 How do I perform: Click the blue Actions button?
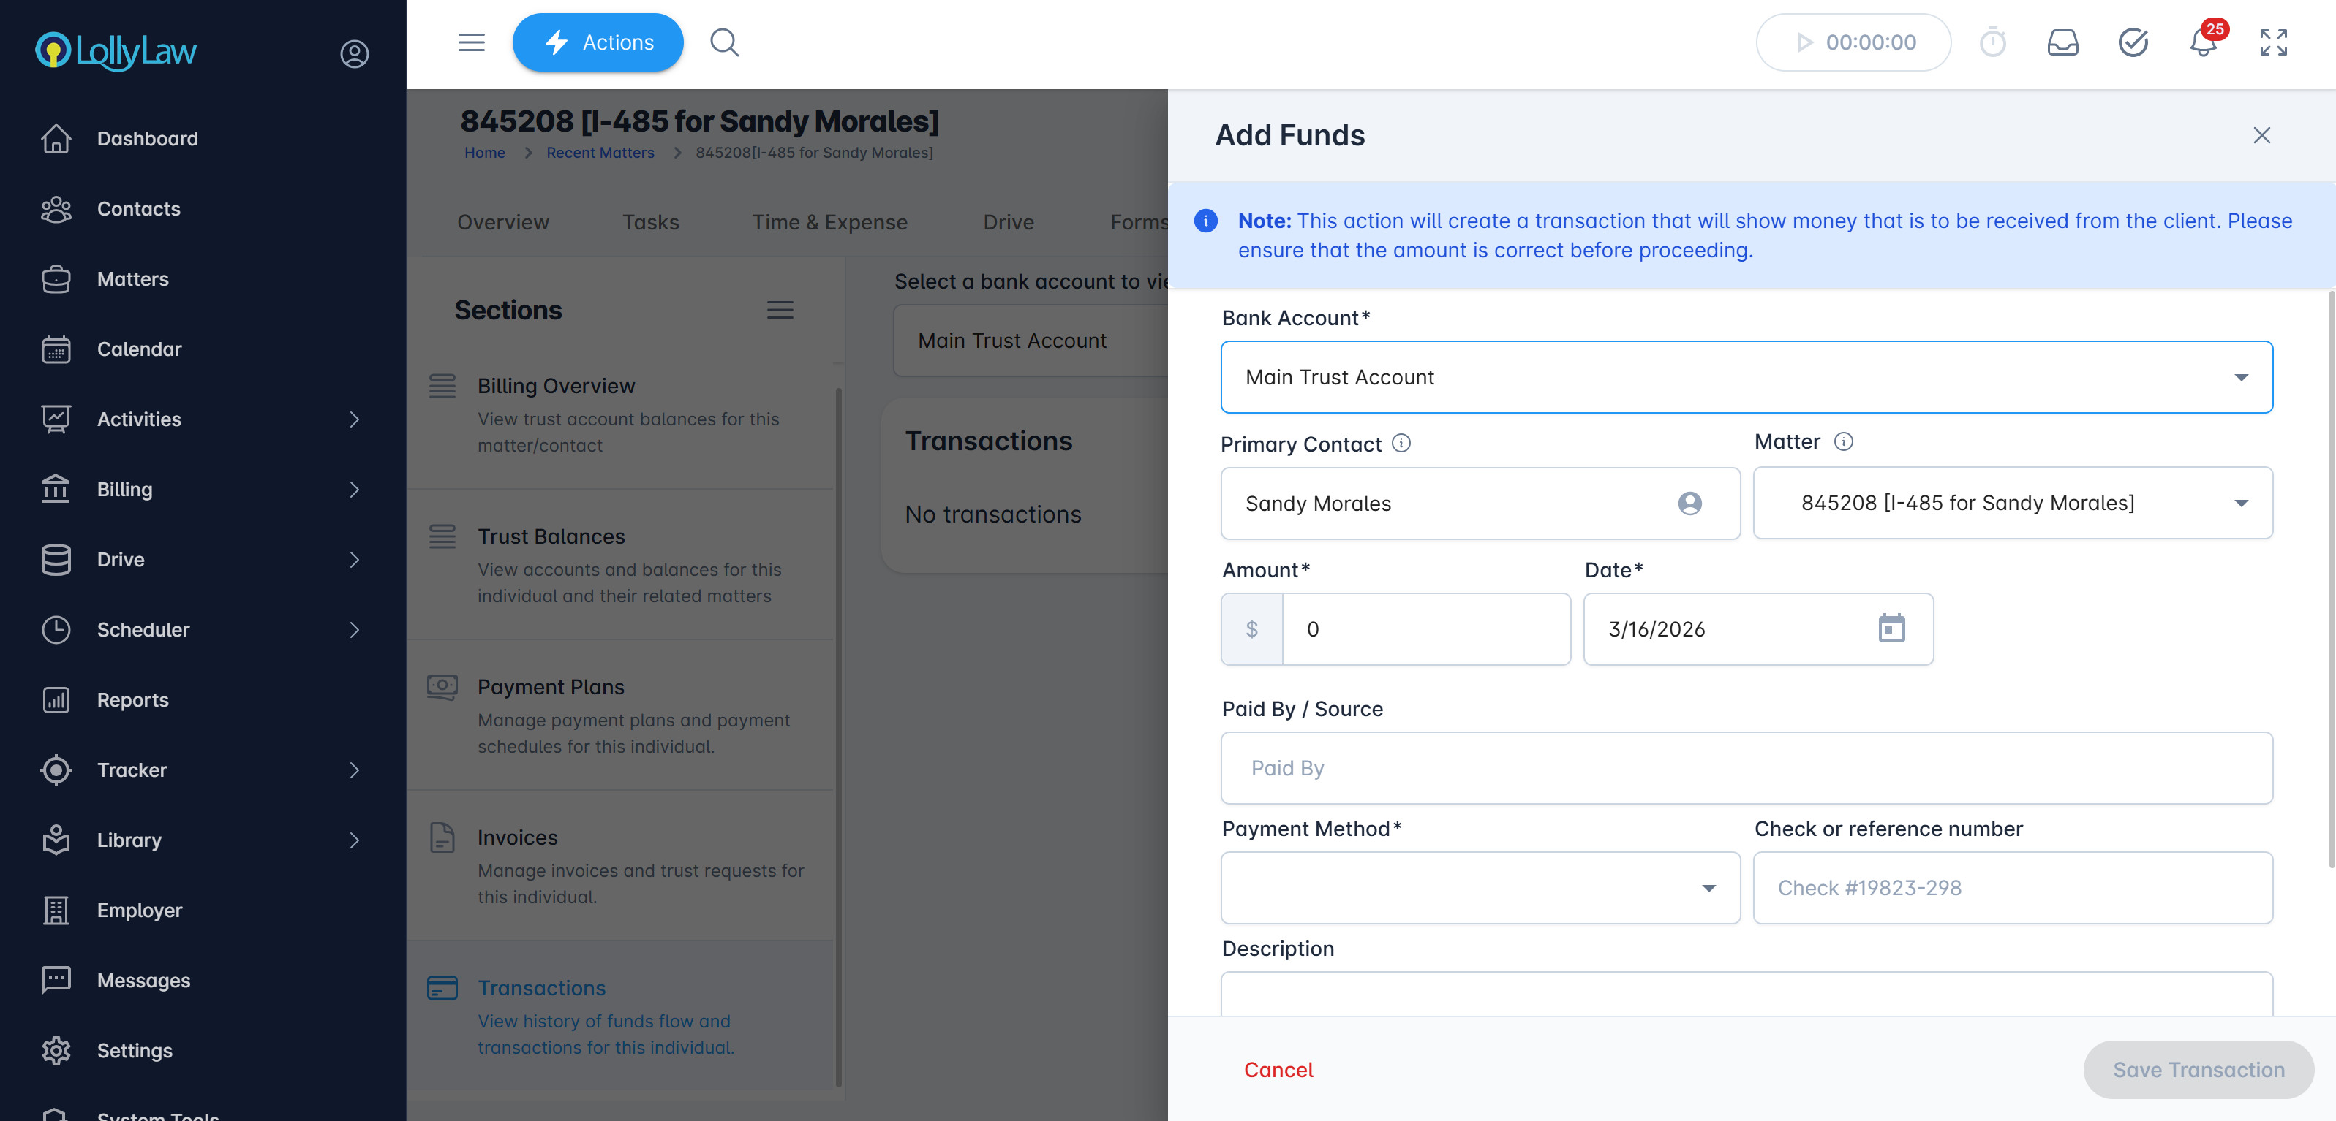(x=598, y=42)
